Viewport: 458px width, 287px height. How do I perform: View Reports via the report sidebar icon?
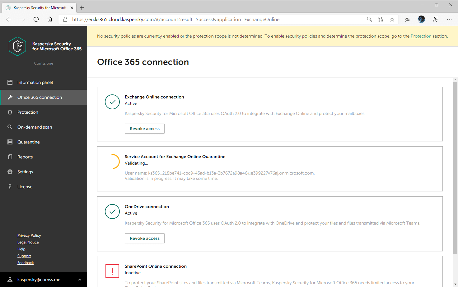point(10,157)
